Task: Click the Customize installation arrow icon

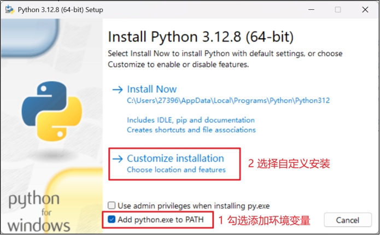Action: 118,159
